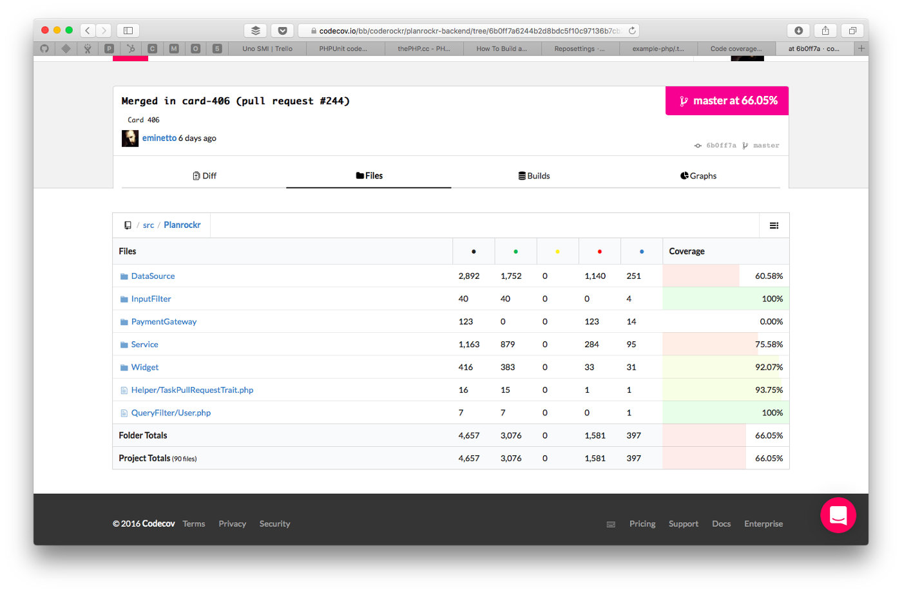This screenshot has height=593, width=902.
Task: Open the footer Terms link
Action: (x=194, y=524)
